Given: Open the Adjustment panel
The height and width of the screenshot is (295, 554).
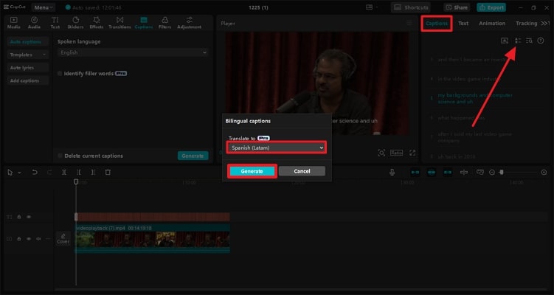Looking at the screenshot, I should click(x=190, y=23).
